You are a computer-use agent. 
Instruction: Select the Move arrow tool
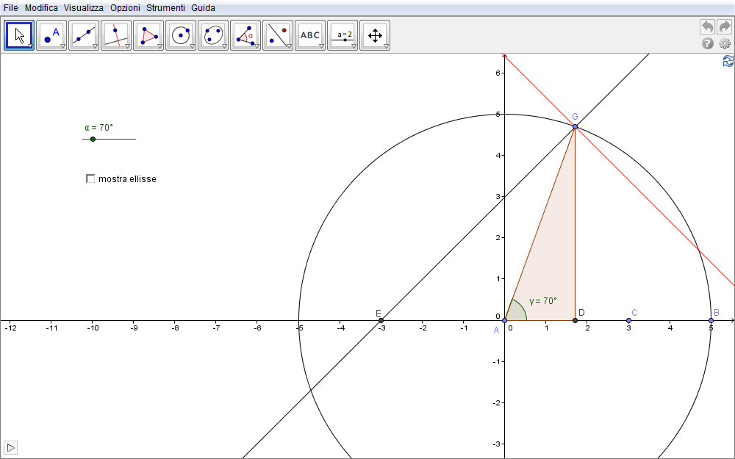(x=19, y=35)
